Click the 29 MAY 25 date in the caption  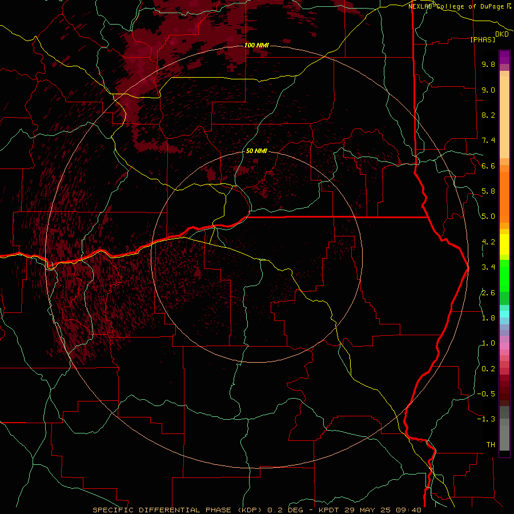pos(367,510)
